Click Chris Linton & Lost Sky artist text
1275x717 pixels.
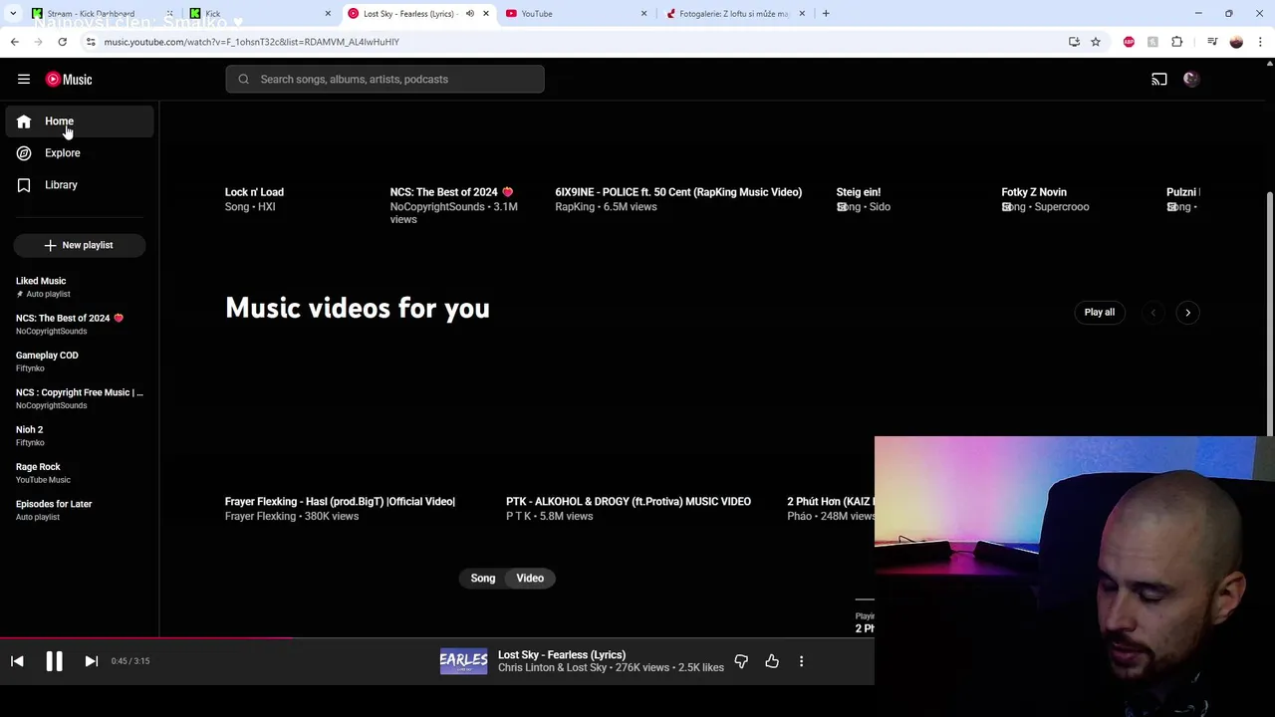click(552, 668)
